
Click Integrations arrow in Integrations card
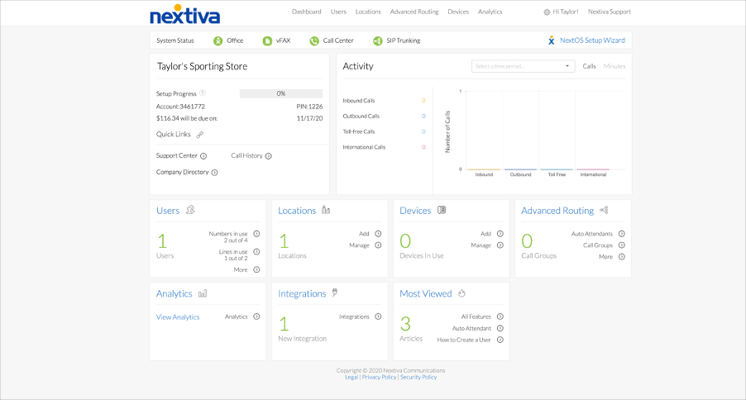pos(378,317)
